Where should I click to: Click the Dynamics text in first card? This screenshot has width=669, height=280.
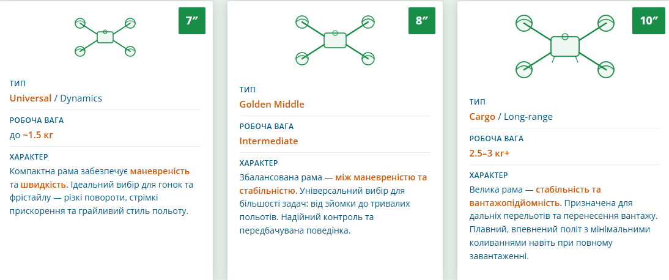click(81, 98)
